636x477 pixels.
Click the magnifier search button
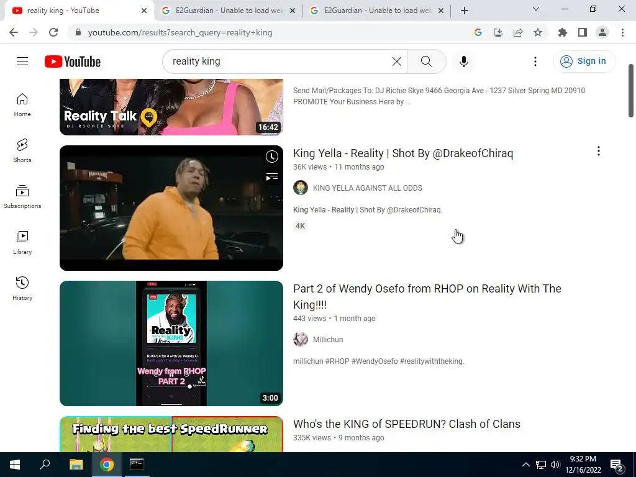tap(426, 61)
